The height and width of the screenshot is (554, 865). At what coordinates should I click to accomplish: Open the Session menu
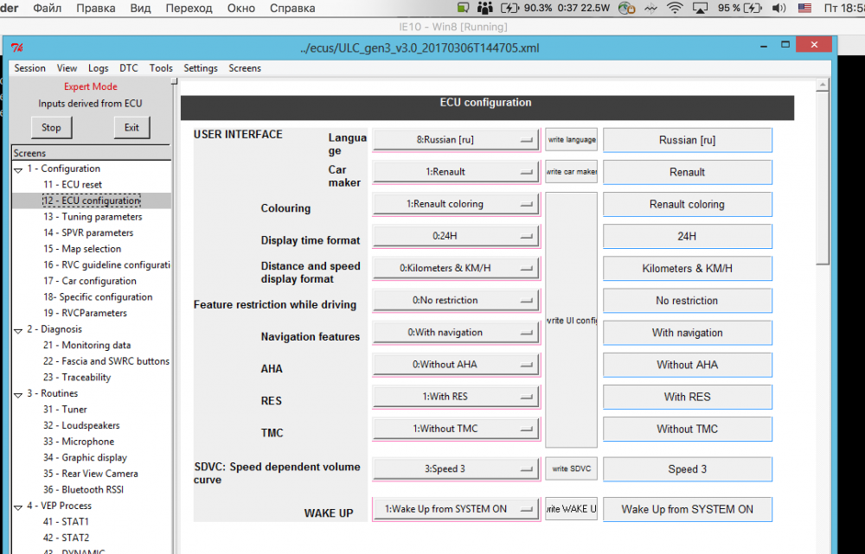tap(29, 67)
